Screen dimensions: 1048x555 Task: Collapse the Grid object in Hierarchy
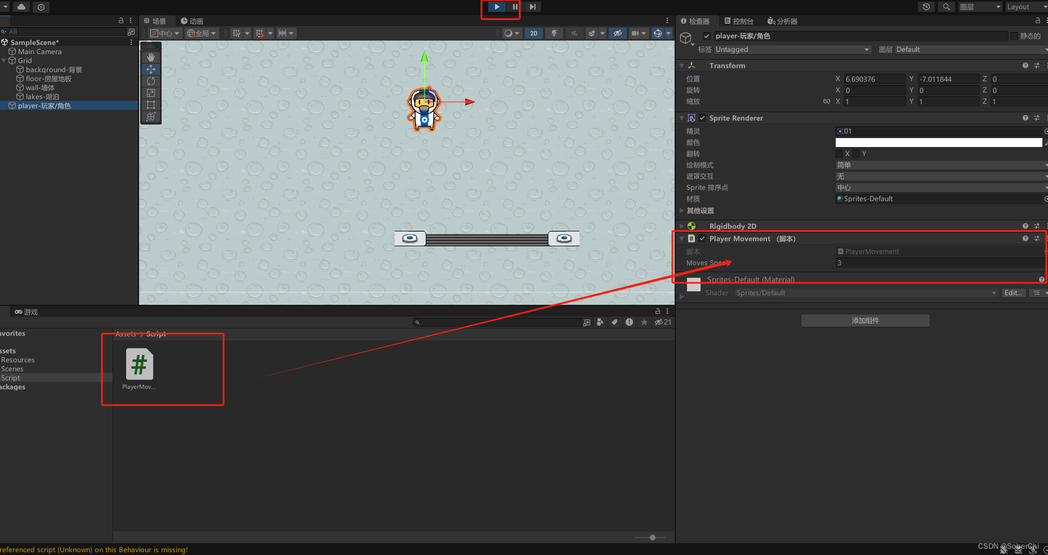(5, 60)
